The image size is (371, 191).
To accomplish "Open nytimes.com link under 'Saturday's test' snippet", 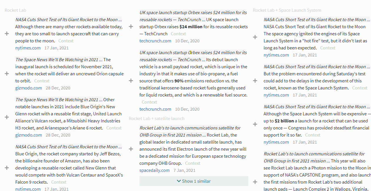I will pos(276,95).
